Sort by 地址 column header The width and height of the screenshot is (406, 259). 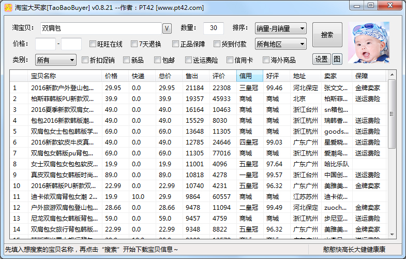306,76
